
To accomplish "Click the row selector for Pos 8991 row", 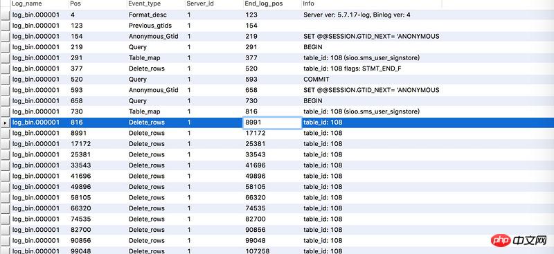I will [5, 133].
